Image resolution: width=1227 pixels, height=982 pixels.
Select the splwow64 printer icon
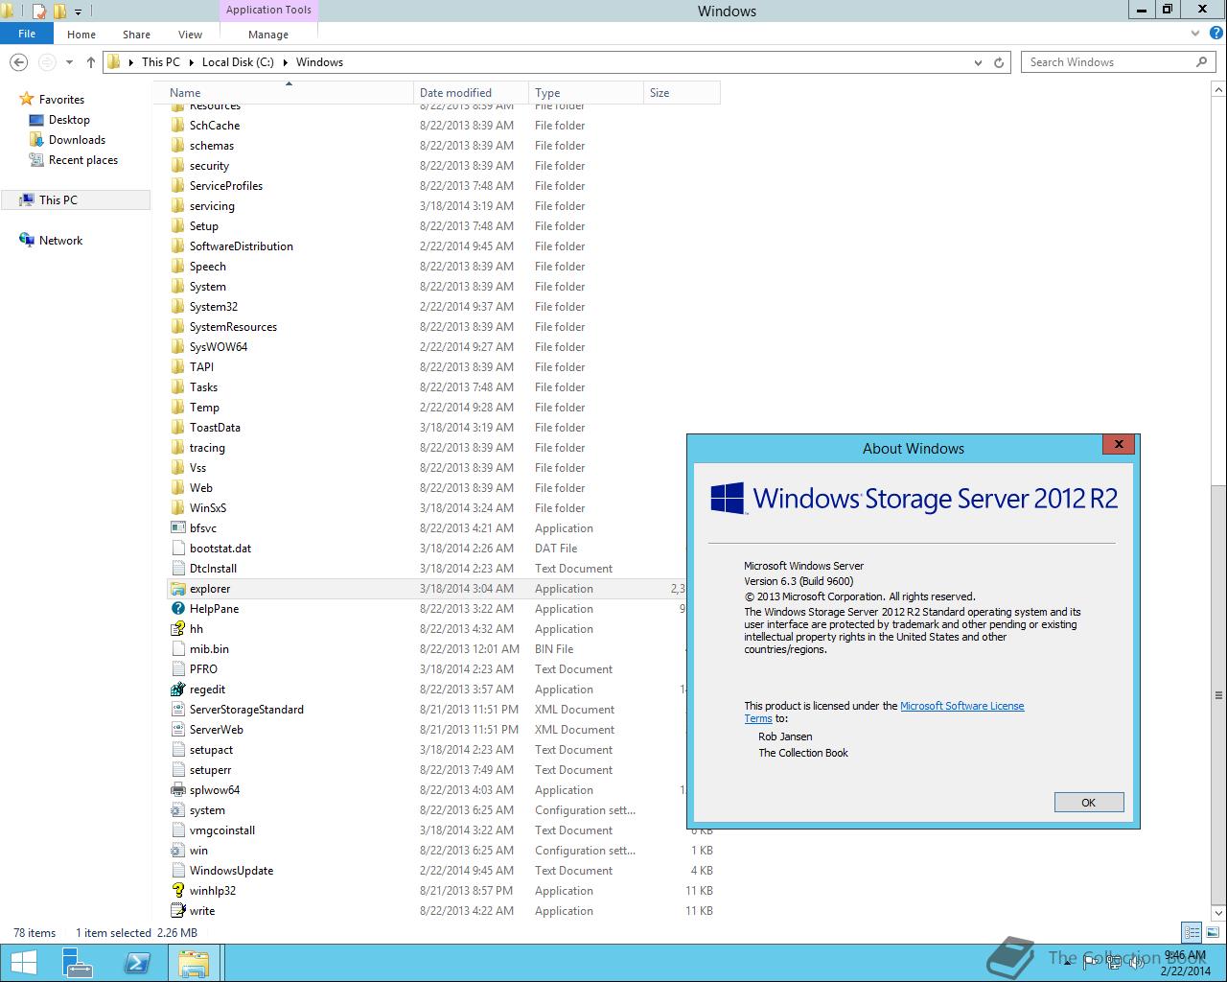click(x=177, y=790)
